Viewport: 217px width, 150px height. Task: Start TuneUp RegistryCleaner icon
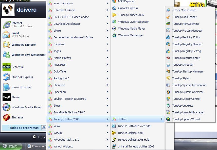(168, 44)
